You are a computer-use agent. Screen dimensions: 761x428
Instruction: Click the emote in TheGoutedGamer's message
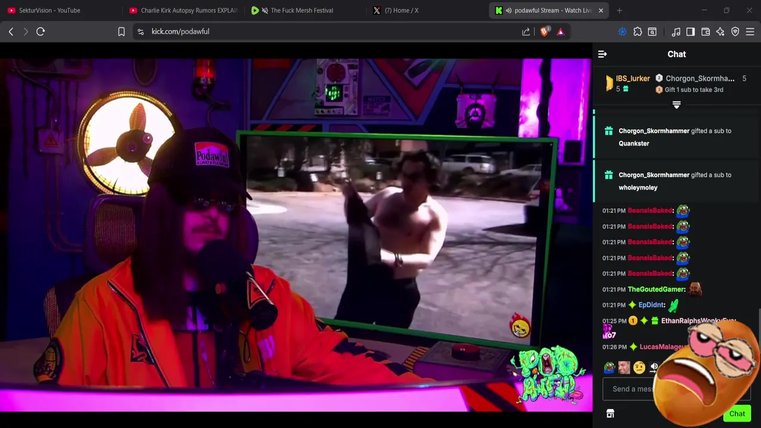tap(694, 289)
